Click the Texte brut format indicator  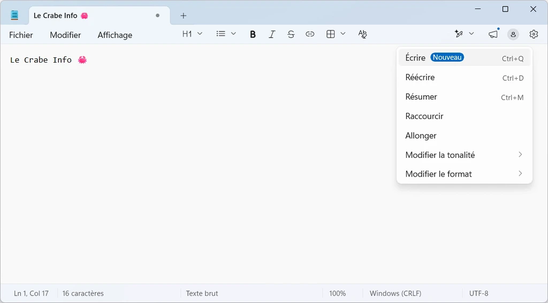pos(202,293)
